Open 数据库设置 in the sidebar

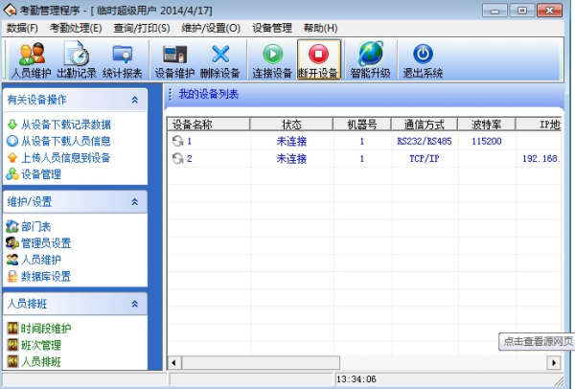46,276
